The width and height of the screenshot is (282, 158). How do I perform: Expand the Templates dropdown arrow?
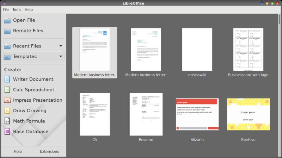pyautogui.click(x=61, y=56)
